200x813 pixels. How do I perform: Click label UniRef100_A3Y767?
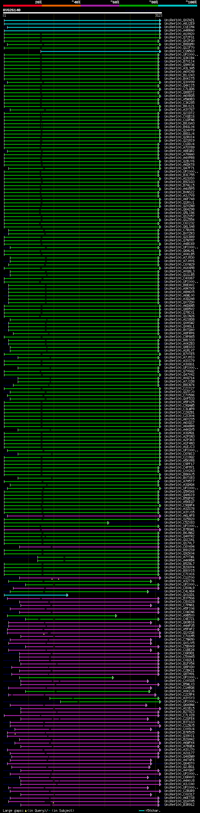tap(179, 110)
